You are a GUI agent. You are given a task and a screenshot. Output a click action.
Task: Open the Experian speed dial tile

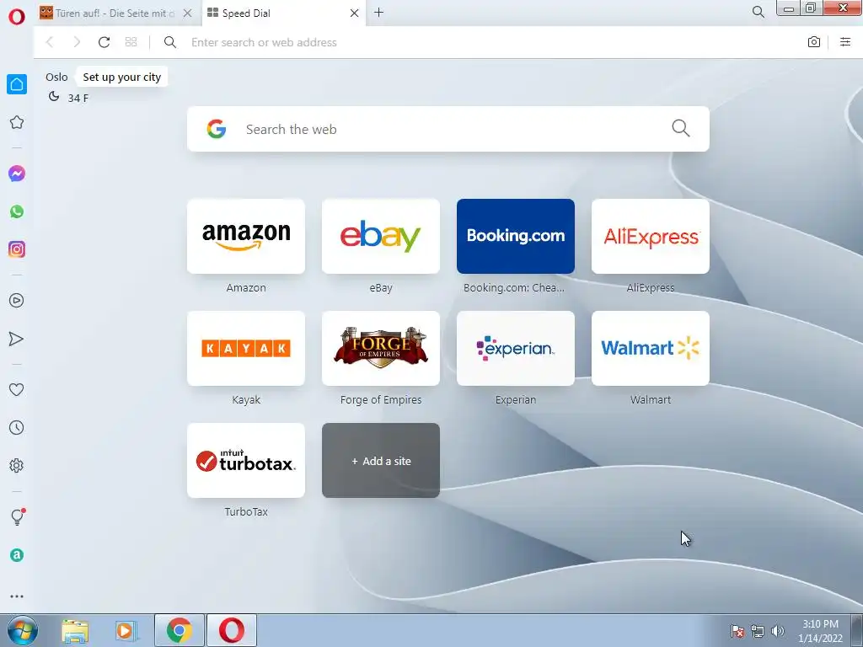click(516, 348)
